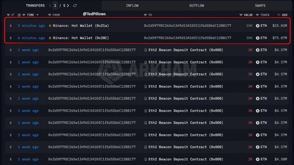Screen dimensions: 294x165
Task: Click the 10K value cell
Action: click(x=249, y=26)
